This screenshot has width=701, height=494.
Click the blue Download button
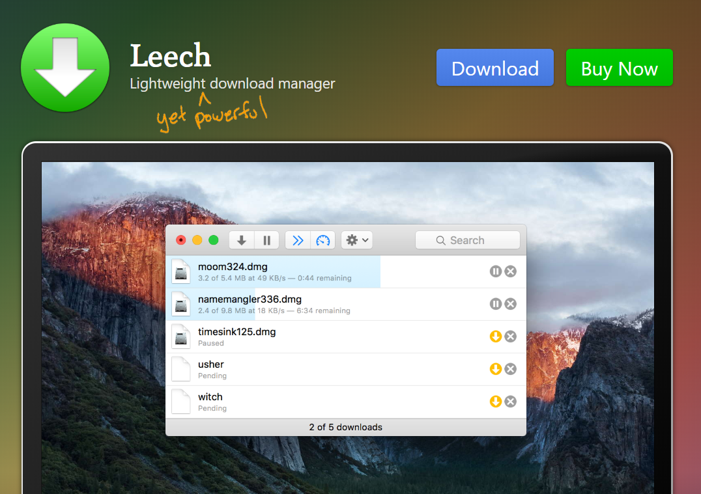pos(495,68)
